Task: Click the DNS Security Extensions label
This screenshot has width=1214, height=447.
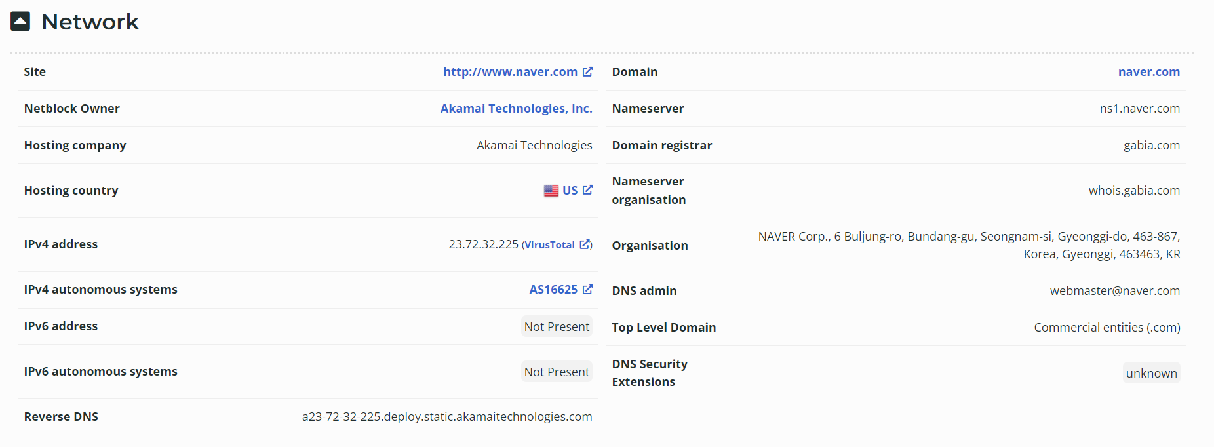Action: (x=650, y=373)
